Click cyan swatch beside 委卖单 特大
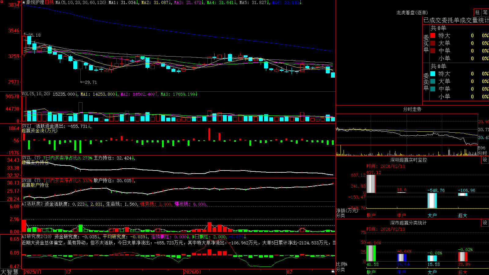This screenshot has height=275, width=489. coord(433,74)
